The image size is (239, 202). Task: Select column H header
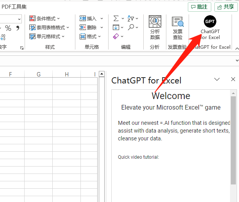(x=67, y=74)
